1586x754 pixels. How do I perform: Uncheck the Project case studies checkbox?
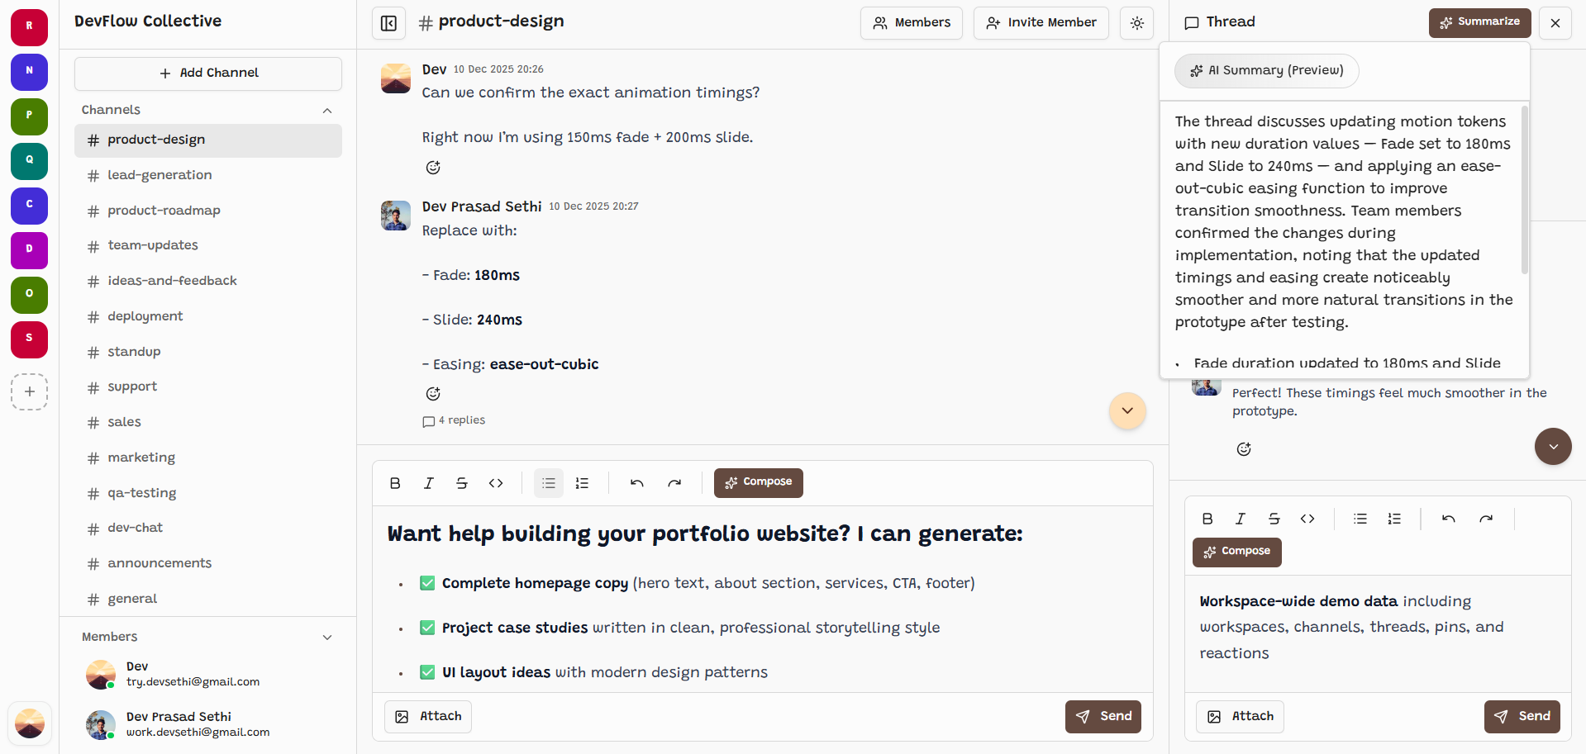coord(427,628)
